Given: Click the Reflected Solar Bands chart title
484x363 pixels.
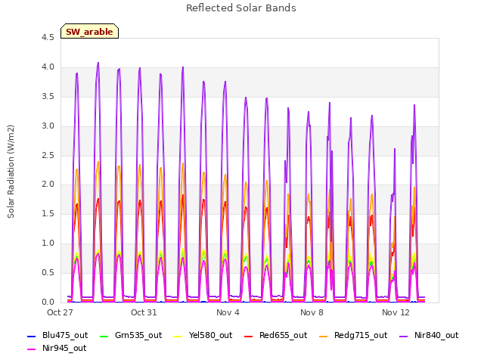Looking at the screenshot, I should pos(241,8).
